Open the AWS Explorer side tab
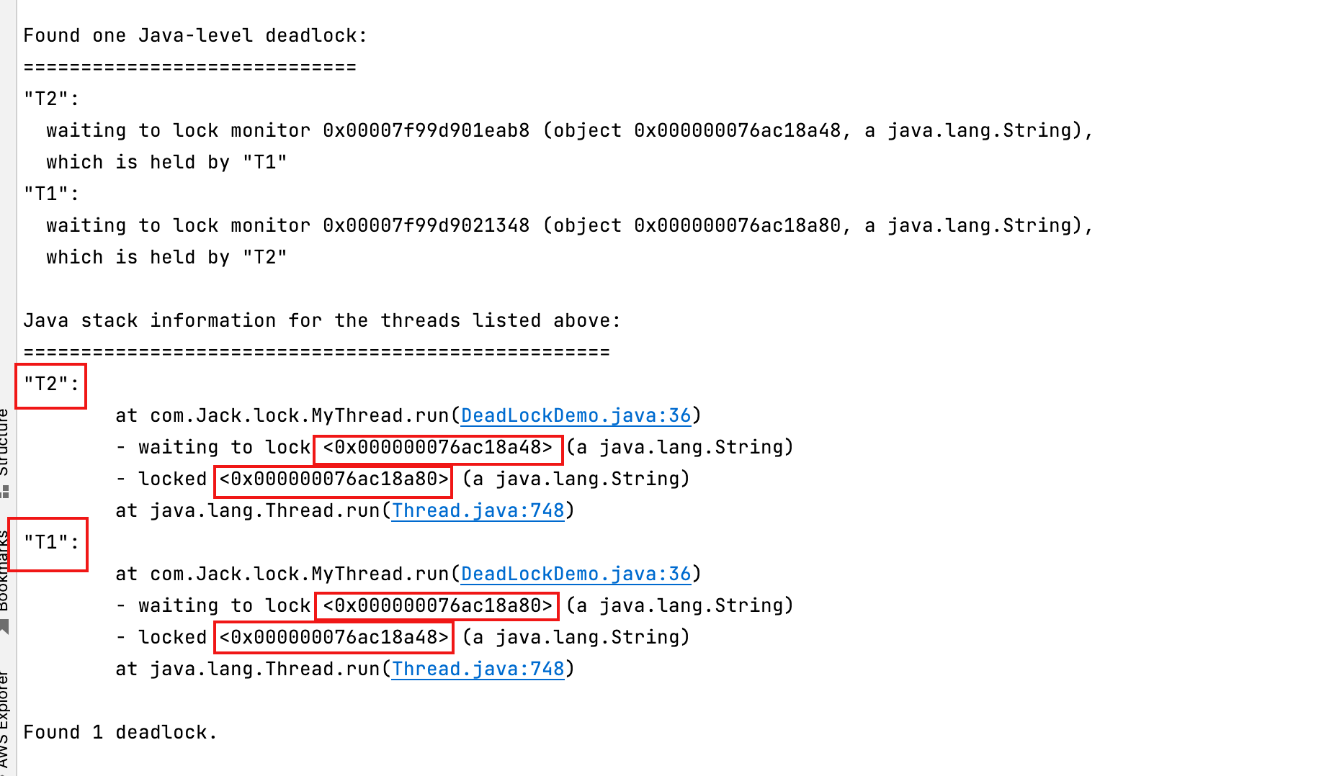Screen dimensions: 1337x776 4,720
